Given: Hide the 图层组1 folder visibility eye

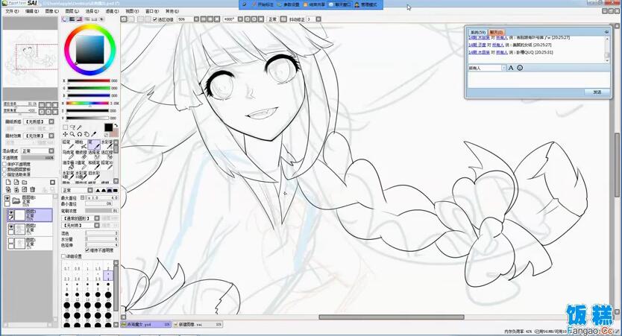Looking at the screenshot, I should (x=7, y=197).
